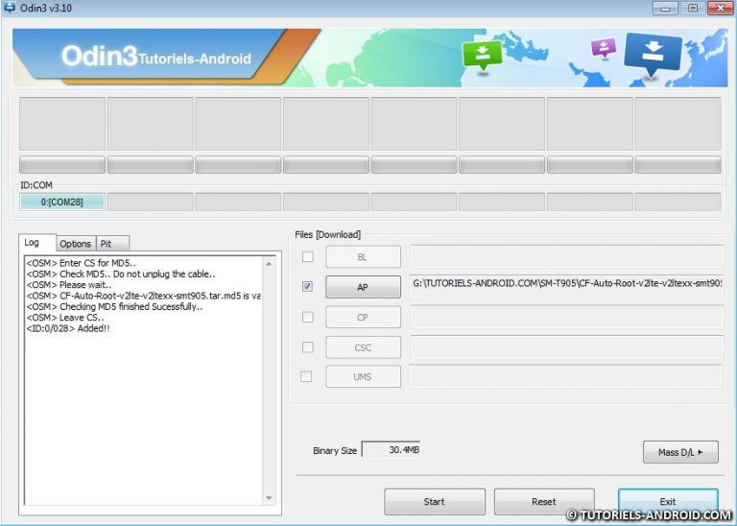Click the first progress bar slot
Viewport: 737px width, 526px height.
click(62, 164)
